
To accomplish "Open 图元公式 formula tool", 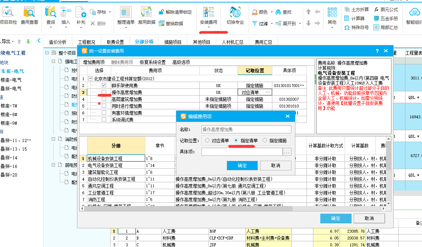I will pyautogui.click(x=386, y=9).
